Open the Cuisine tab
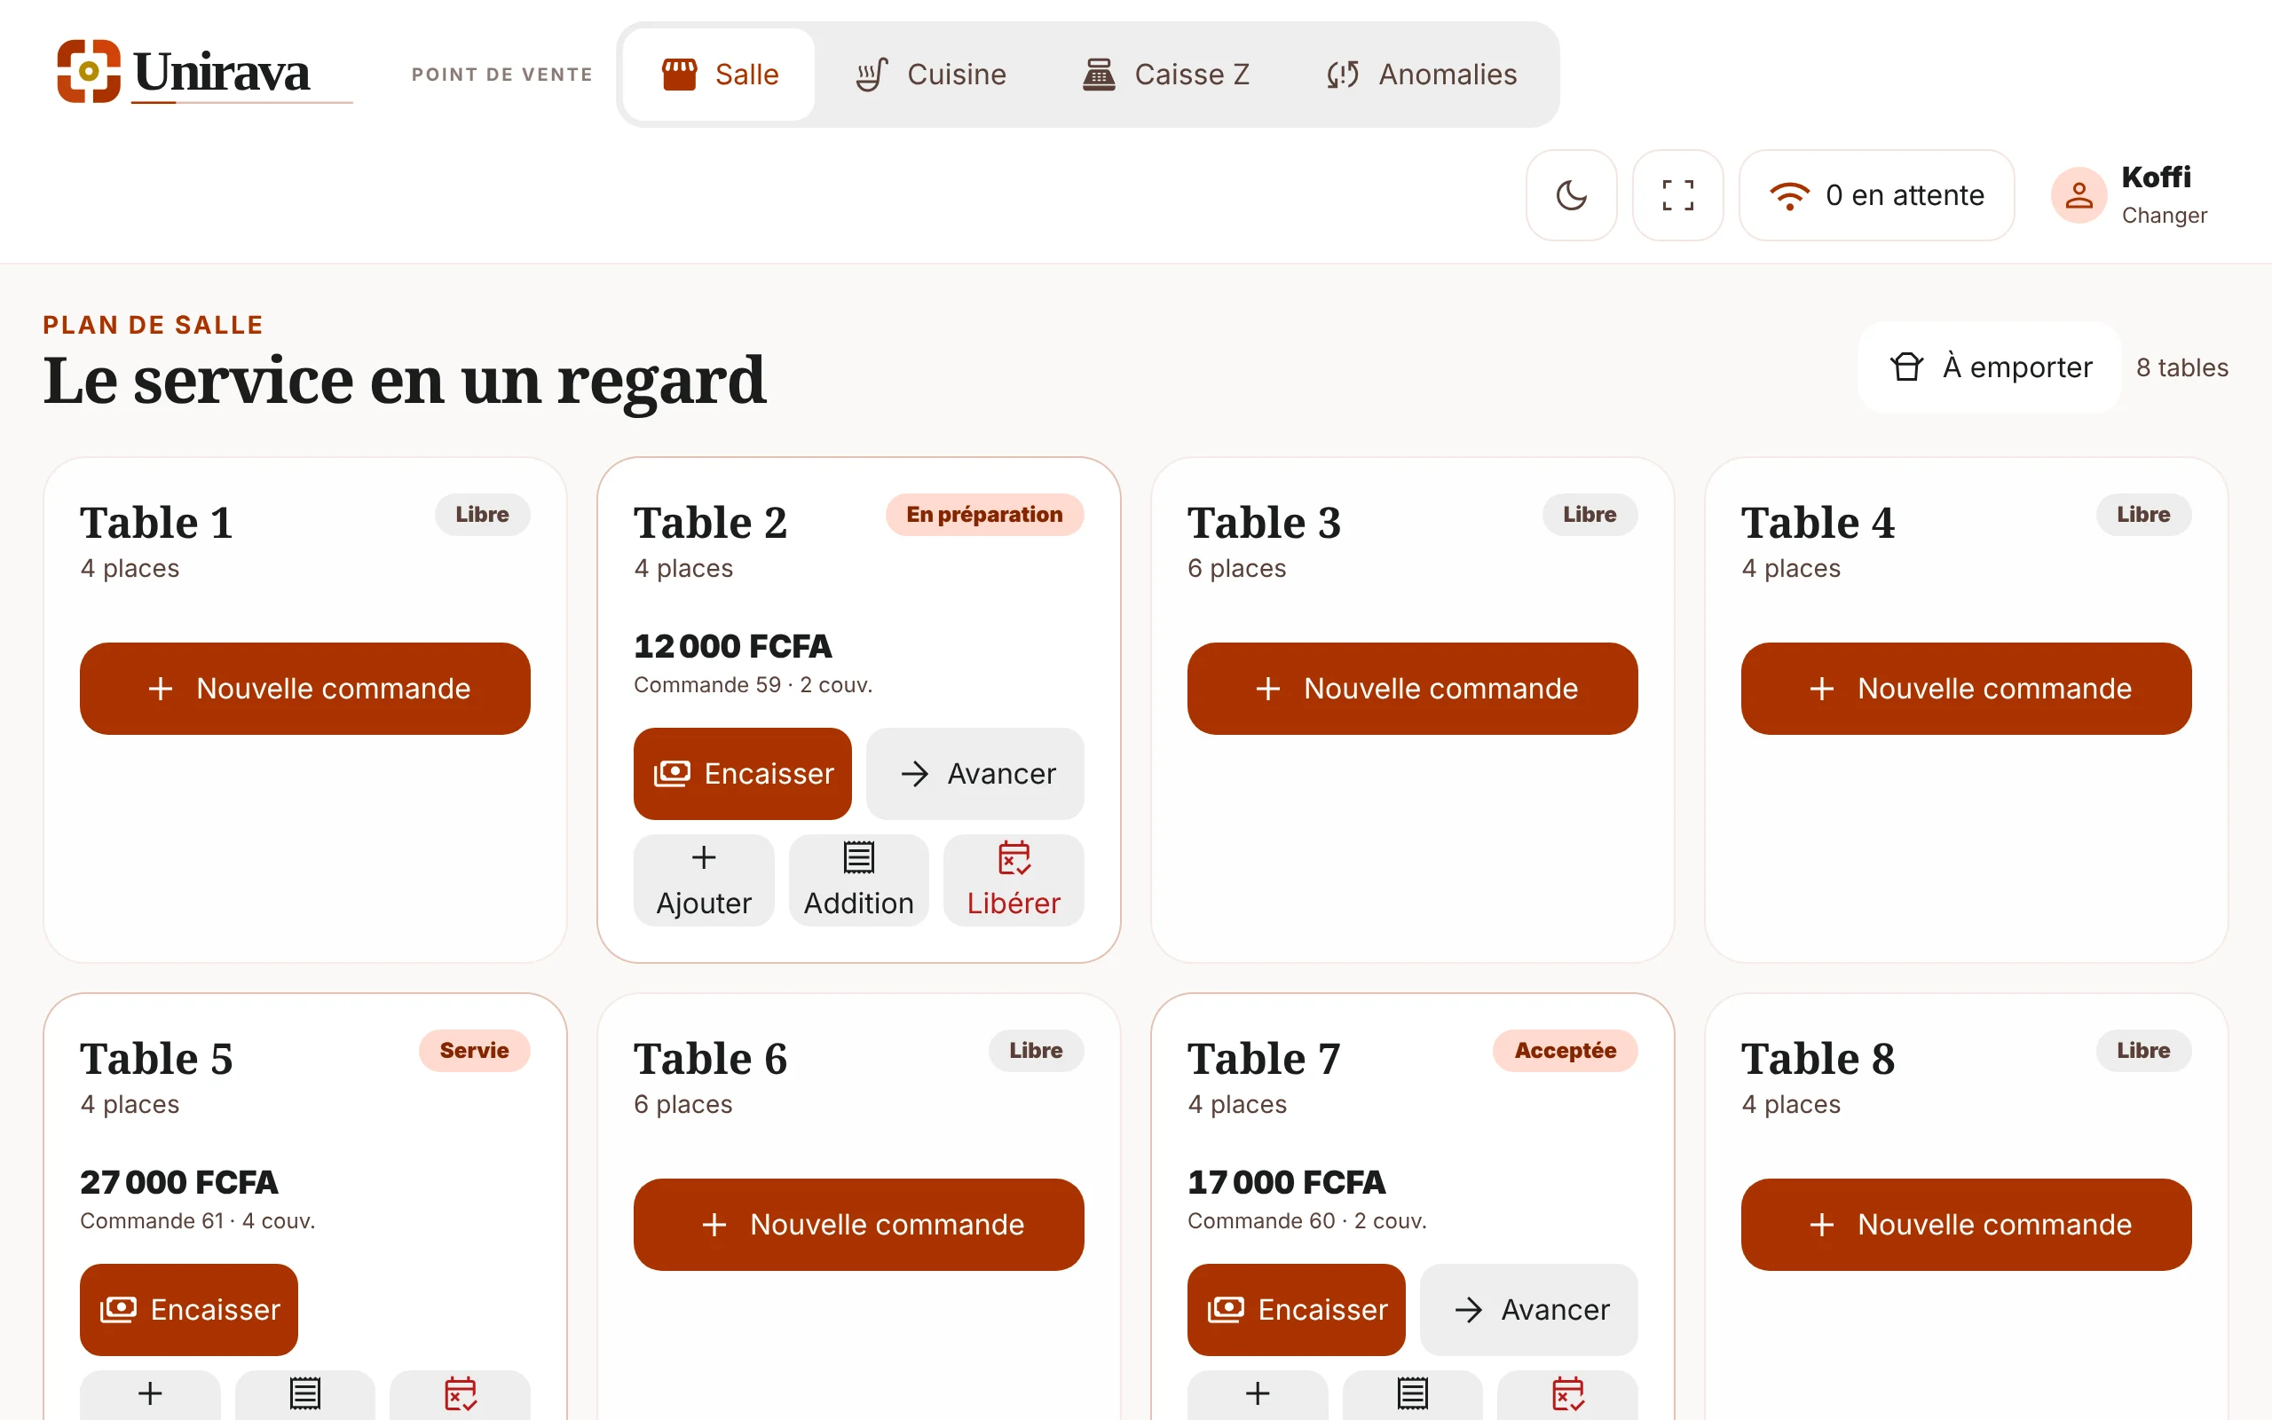The image size is (2272, 1420). [930, 75]
